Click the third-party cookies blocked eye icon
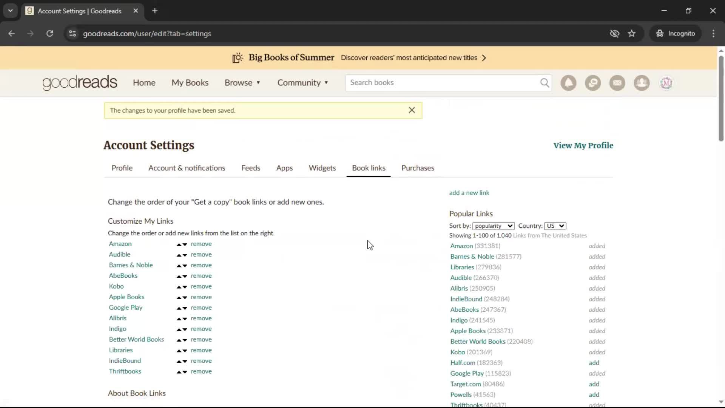Image resolution: width=725 pixels, height=408 pixels. tap(614, 33)
